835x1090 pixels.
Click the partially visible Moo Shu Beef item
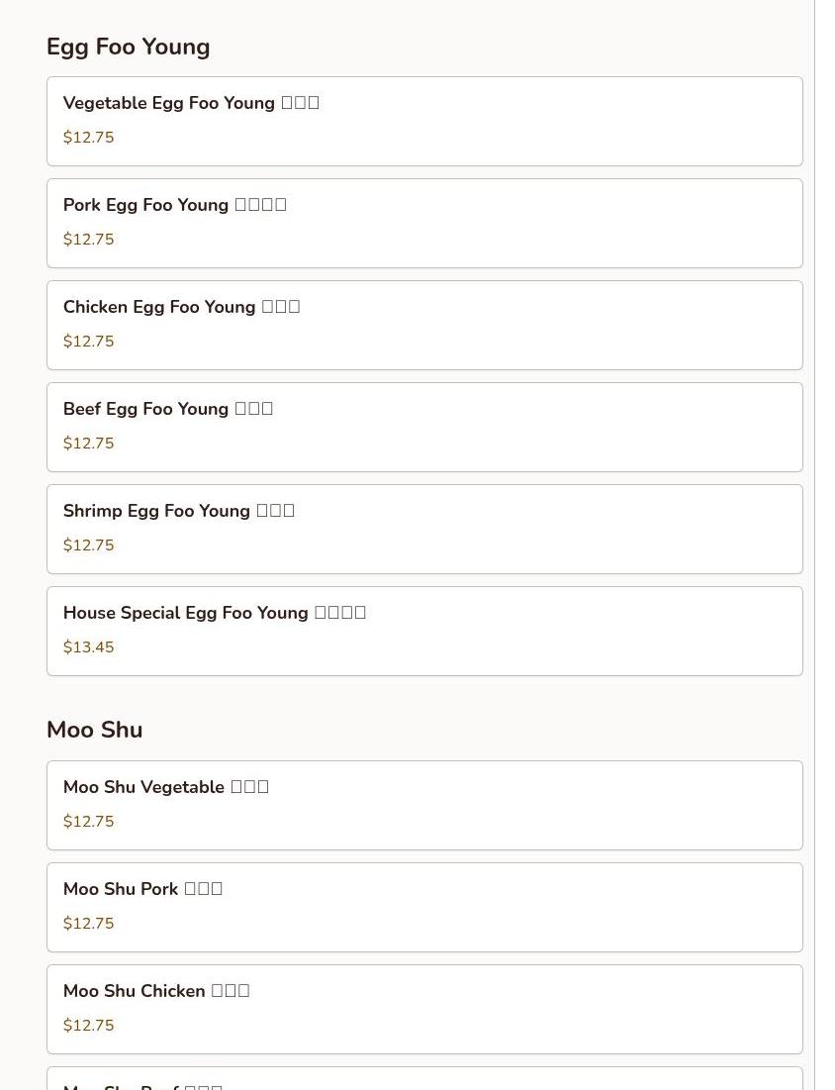tap(423, 1080)
